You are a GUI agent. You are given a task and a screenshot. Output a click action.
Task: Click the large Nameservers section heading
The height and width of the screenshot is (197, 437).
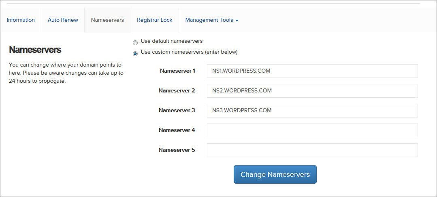click(35, 50)
